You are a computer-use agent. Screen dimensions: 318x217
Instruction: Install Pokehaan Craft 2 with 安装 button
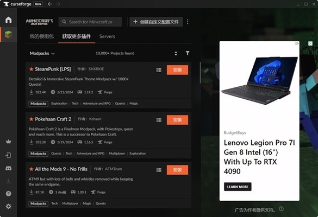click(x=177, y=120)
